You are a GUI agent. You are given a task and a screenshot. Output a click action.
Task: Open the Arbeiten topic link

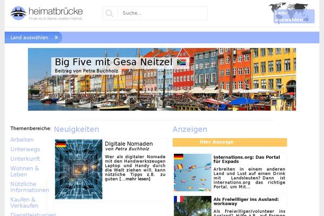(22, 140)
